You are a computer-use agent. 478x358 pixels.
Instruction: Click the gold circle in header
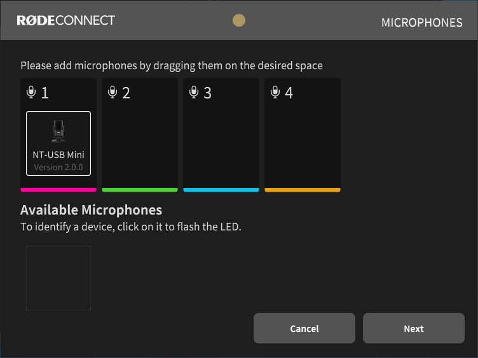(239, 20)
